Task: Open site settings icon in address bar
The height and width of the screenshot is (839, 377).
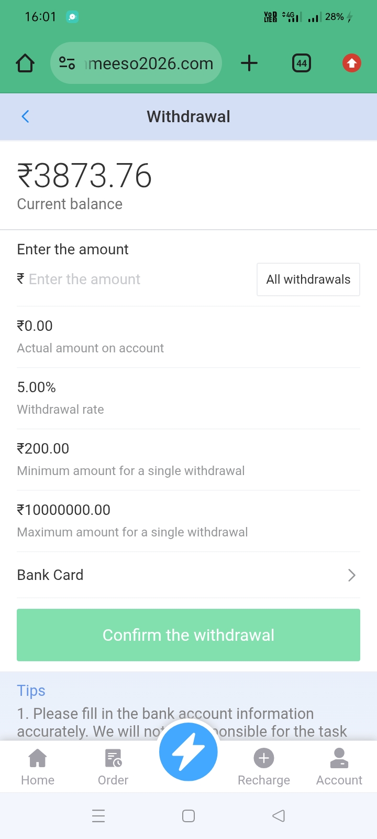Action: [67, 63]
